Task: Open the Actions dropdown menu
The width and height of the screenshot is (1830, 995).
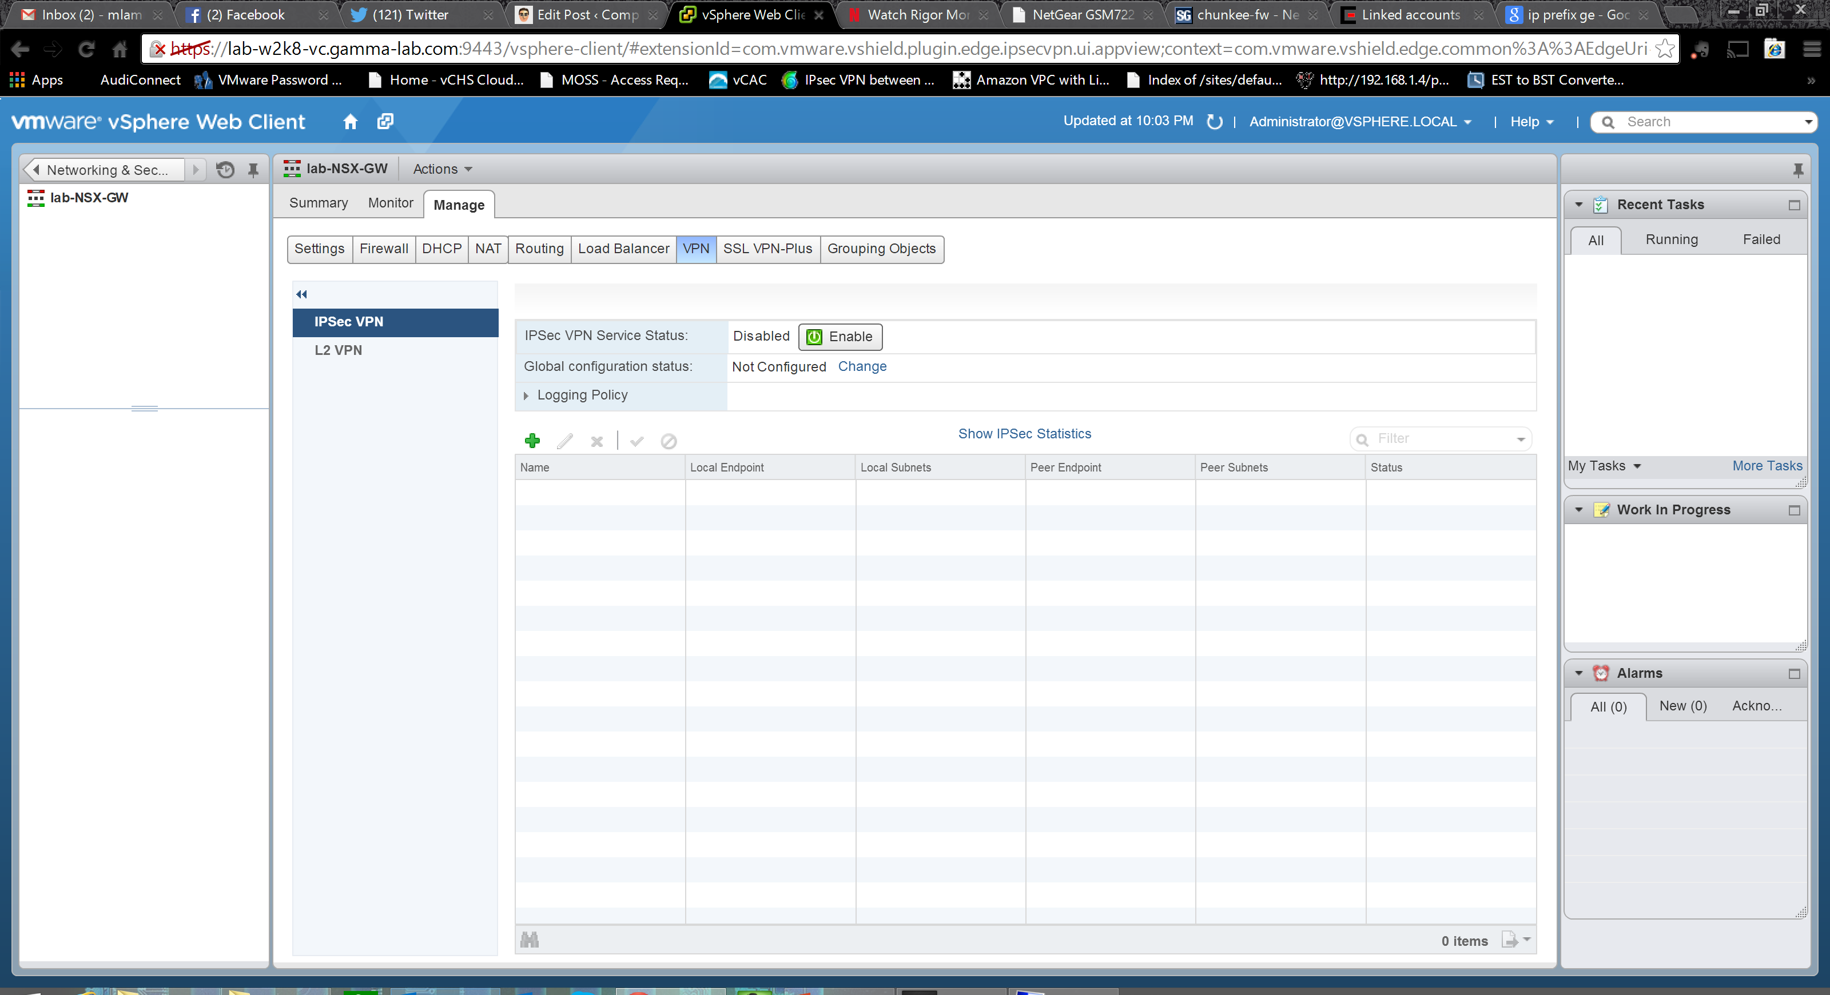Action: click(442, 169)
